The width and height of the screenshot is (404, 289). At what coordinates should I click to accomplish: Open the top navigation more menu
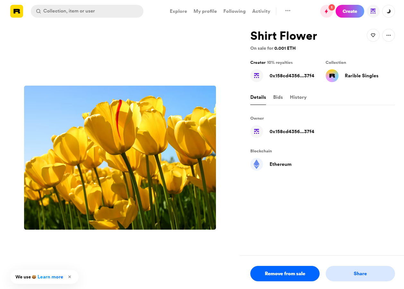click(288, 11)
